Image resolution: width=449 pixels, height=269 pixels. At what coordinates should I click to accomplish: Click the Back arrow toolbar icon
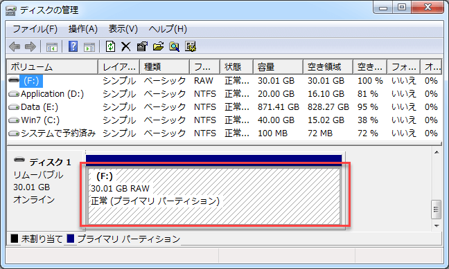click(15, 46)
